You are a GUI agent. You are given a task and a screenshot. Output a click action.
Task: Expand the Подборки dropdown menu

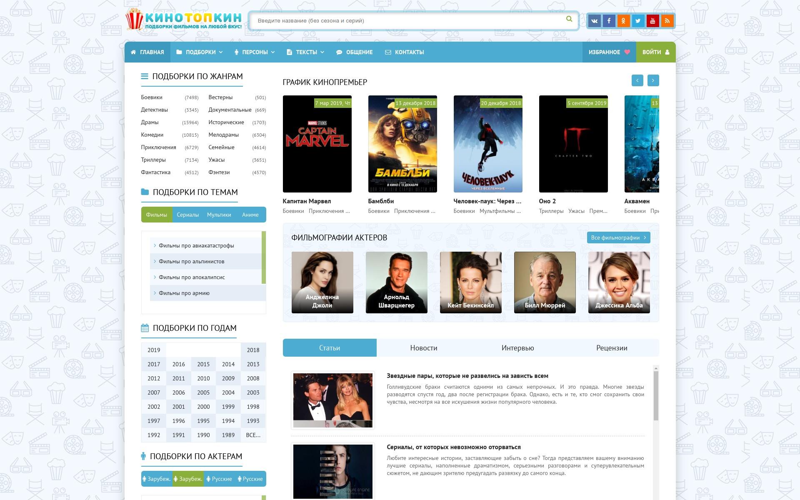pyautogui.click(x=199, y=52)
